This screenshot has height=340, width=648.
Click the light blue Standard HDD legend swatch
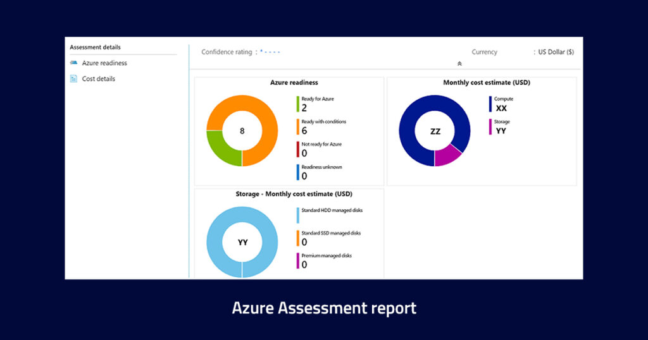(297, 216)
